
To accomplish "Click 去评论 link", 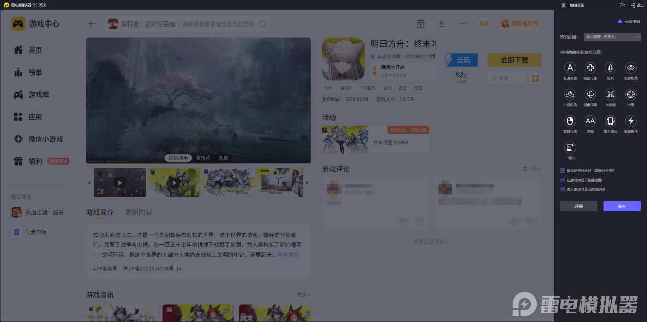I will pyautogui.click(x=531, y=169).
